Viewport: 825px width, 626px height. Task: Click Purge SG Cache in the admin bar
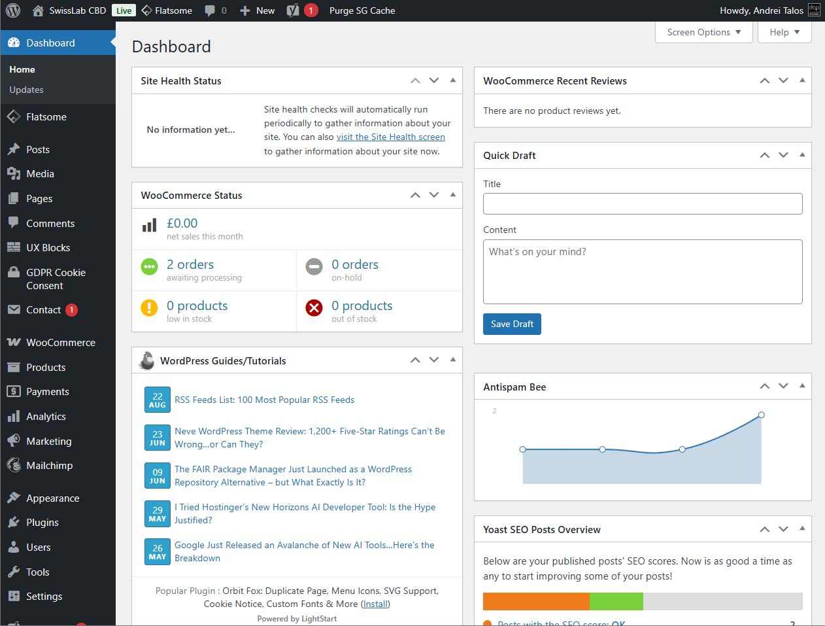(x=362, y=10)
